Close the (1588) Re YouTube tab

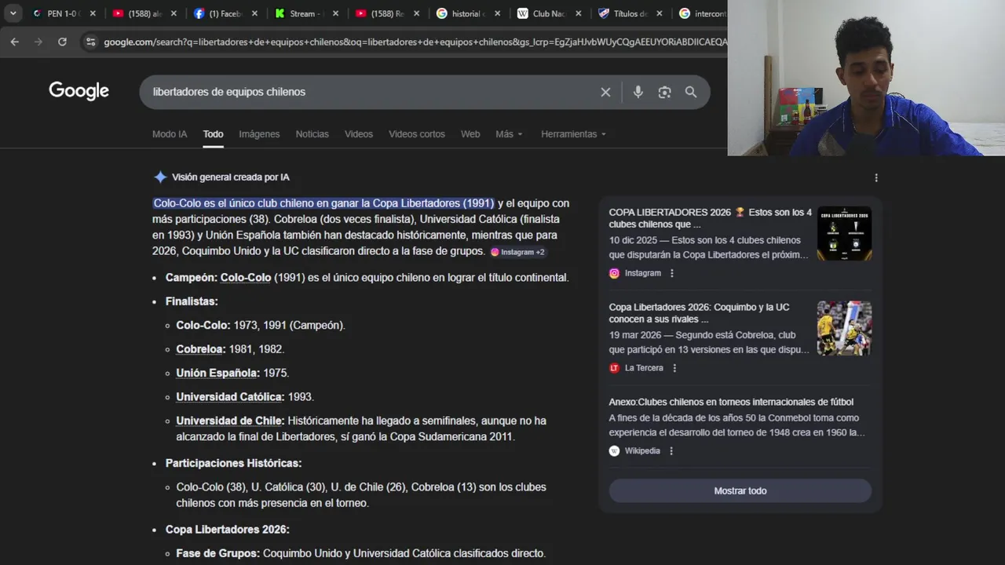coord(416,13)
